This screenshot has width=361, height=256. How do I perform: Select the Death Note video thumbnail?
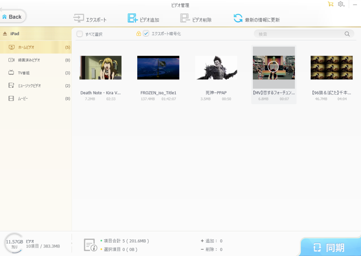tap(100, 68)
